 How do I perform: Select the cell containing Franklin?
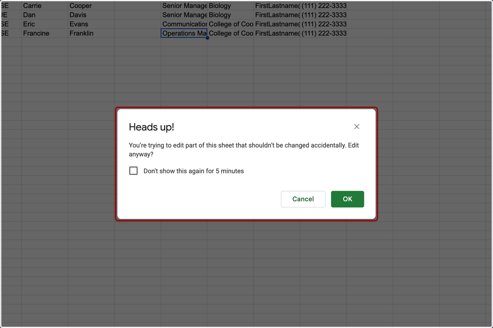[x=91, y=33]
